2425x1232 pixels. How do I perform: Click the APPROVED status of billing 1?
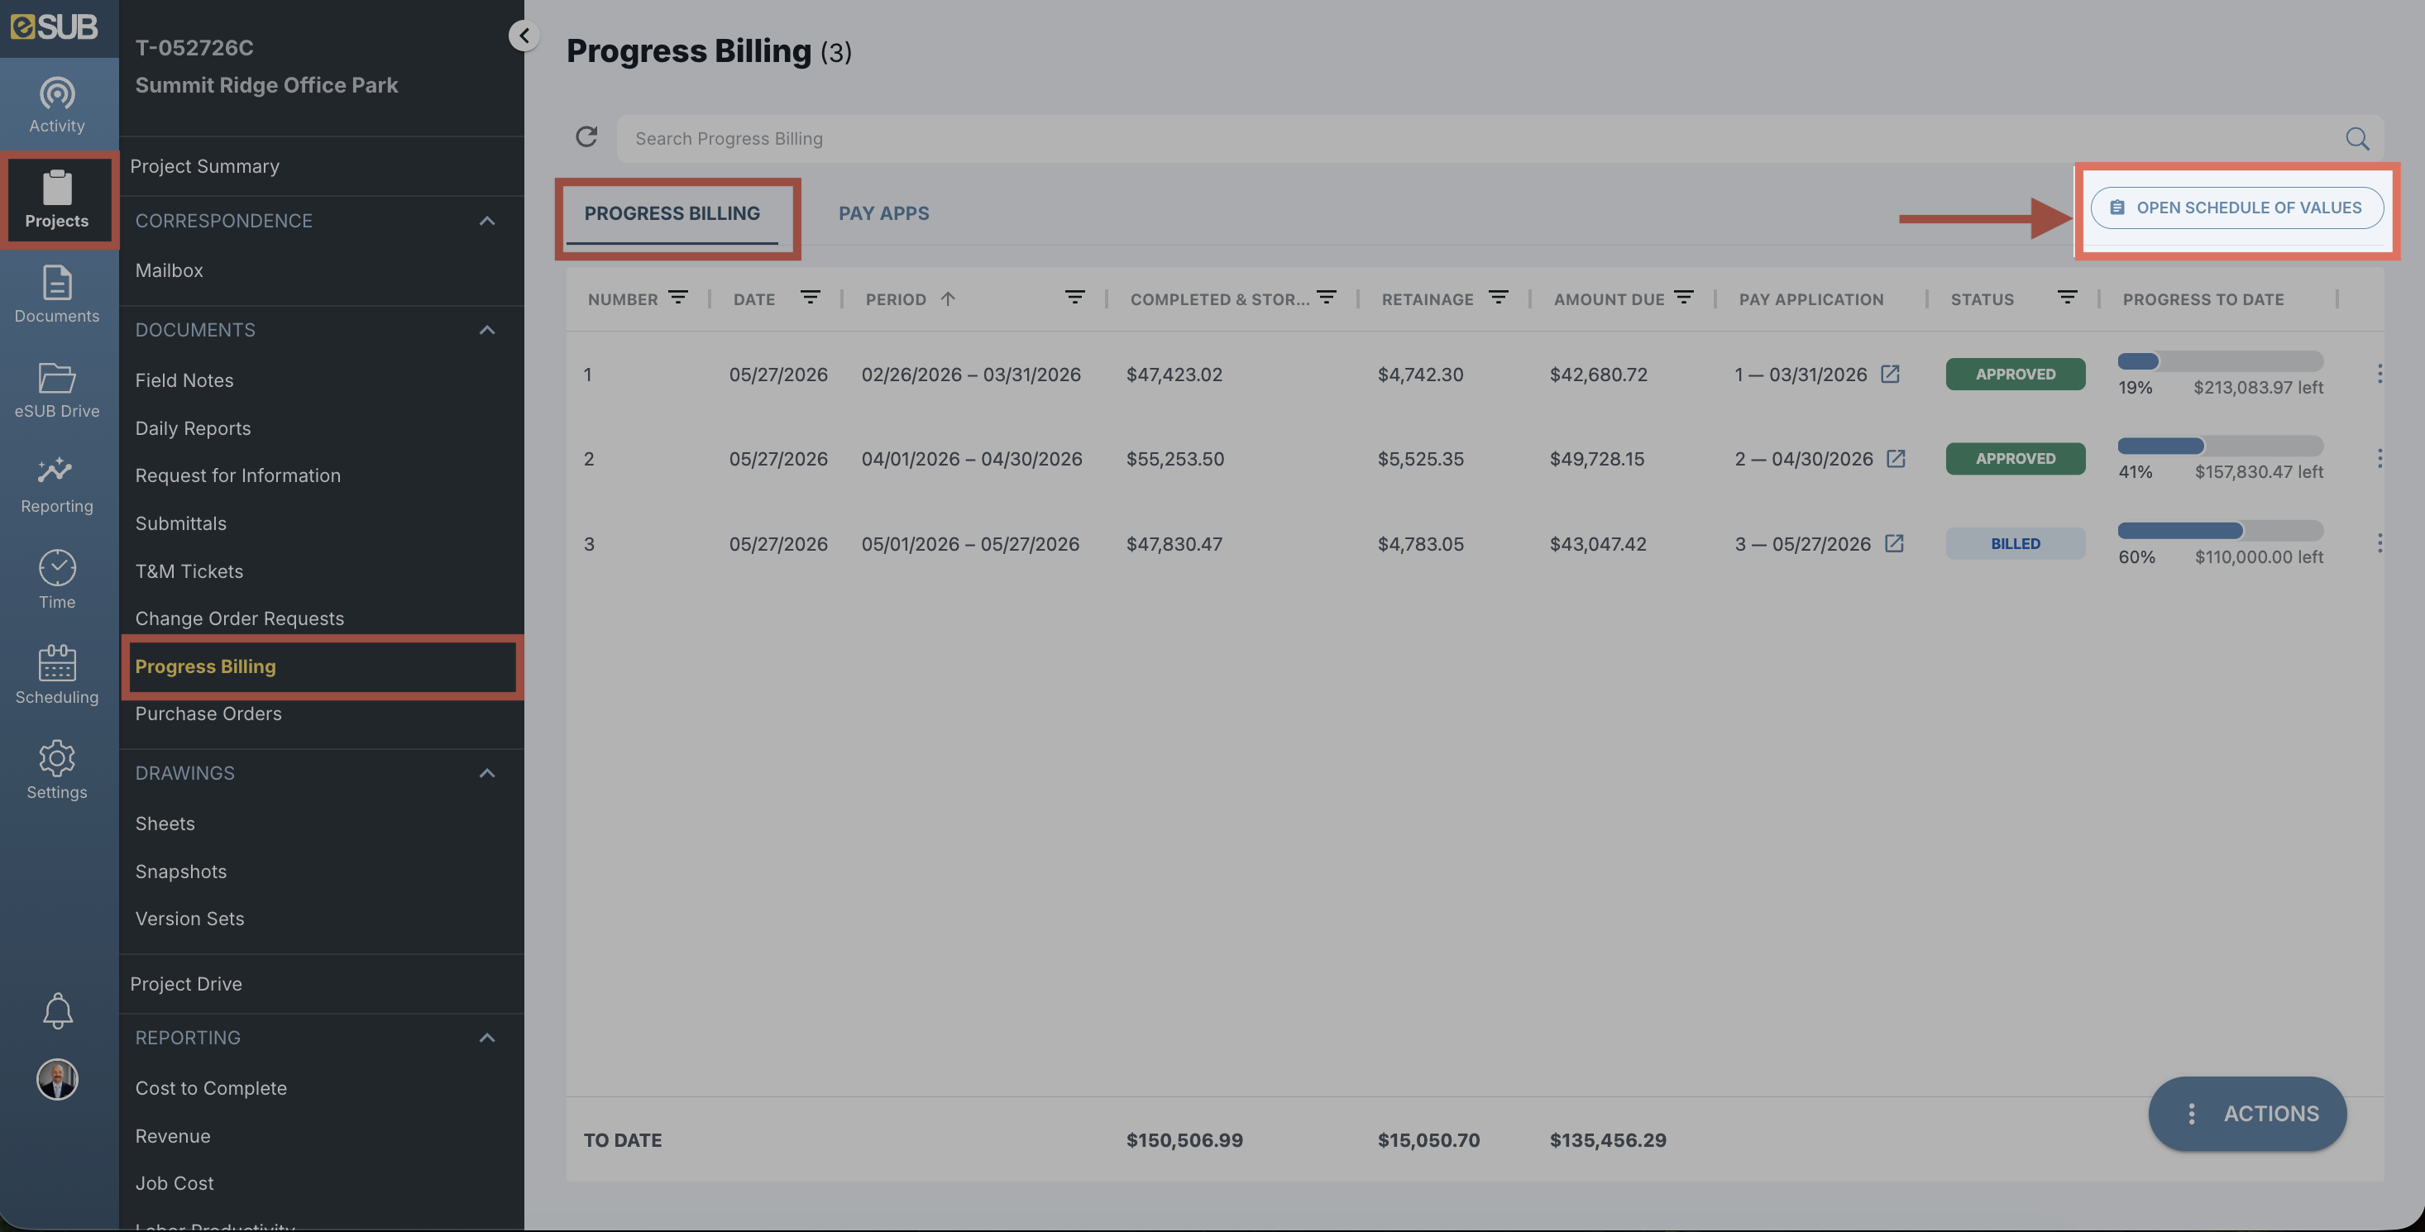[2016, 374]
